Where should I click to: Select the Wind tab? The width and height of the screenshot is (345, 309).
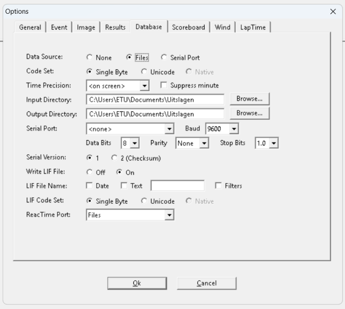click(x=222, y=27)
